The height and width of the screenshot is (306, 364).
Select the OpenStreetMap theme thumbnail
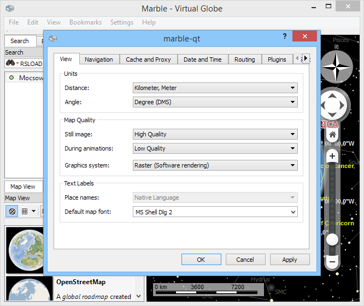tap(30, 289)
